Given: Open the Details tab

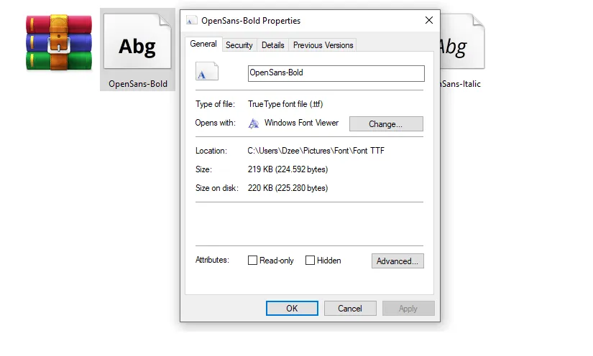Looking at the screenshot, I should (272, 45).
